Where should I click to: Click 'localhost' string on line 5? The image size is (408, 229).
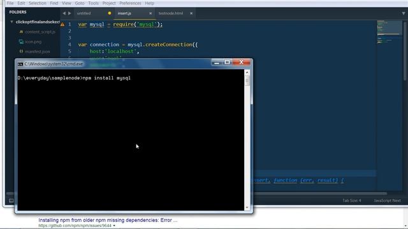[120, 52]
